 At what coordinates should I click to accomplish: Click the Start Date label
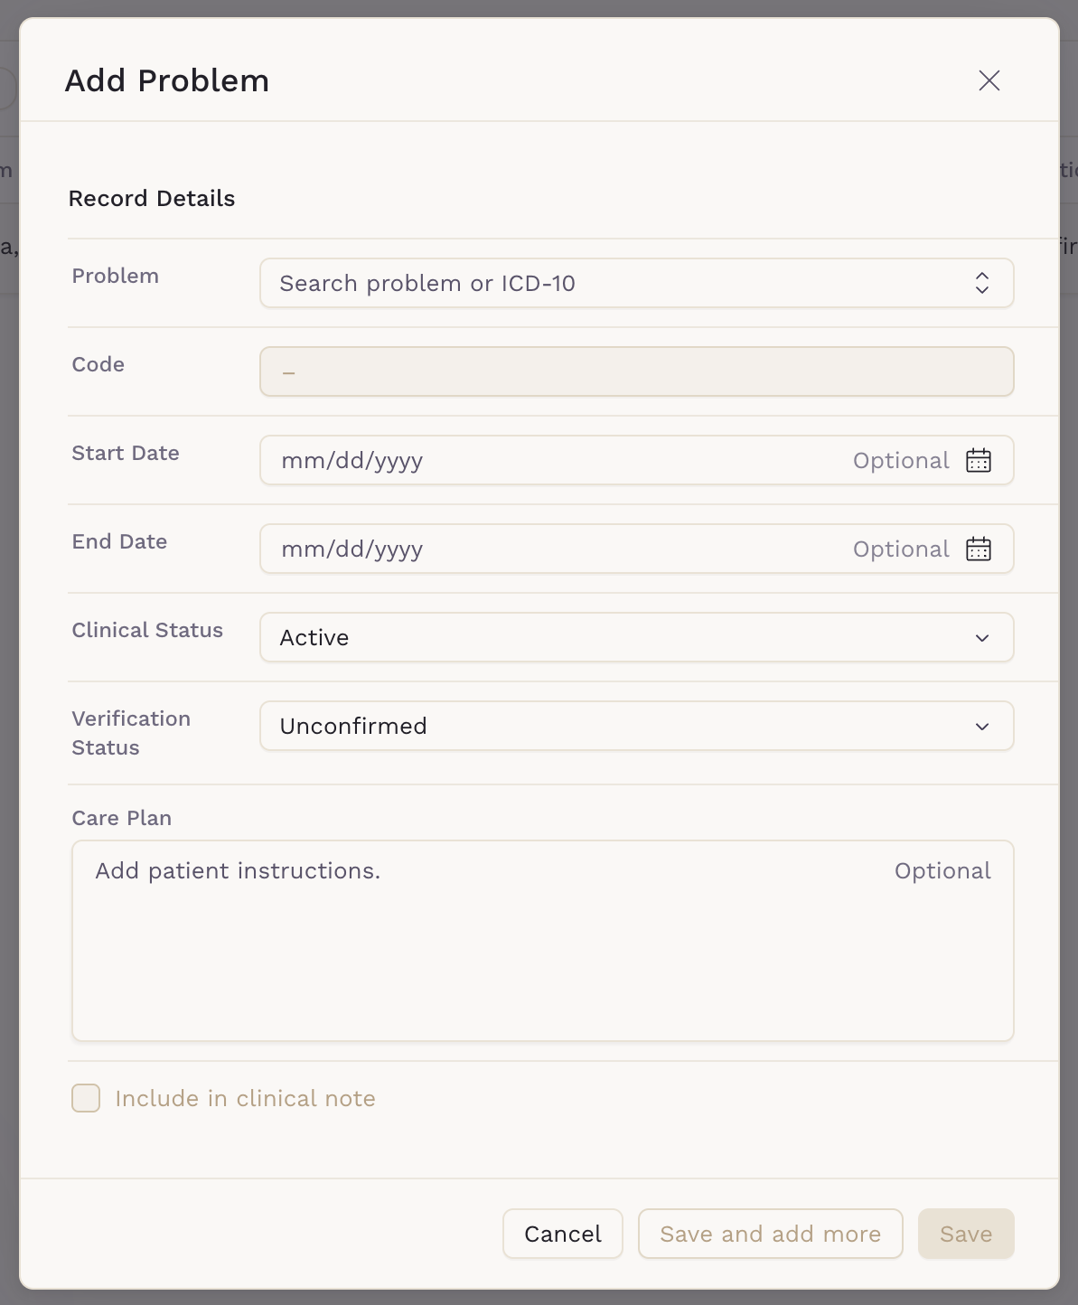click(x=126, y=453)
